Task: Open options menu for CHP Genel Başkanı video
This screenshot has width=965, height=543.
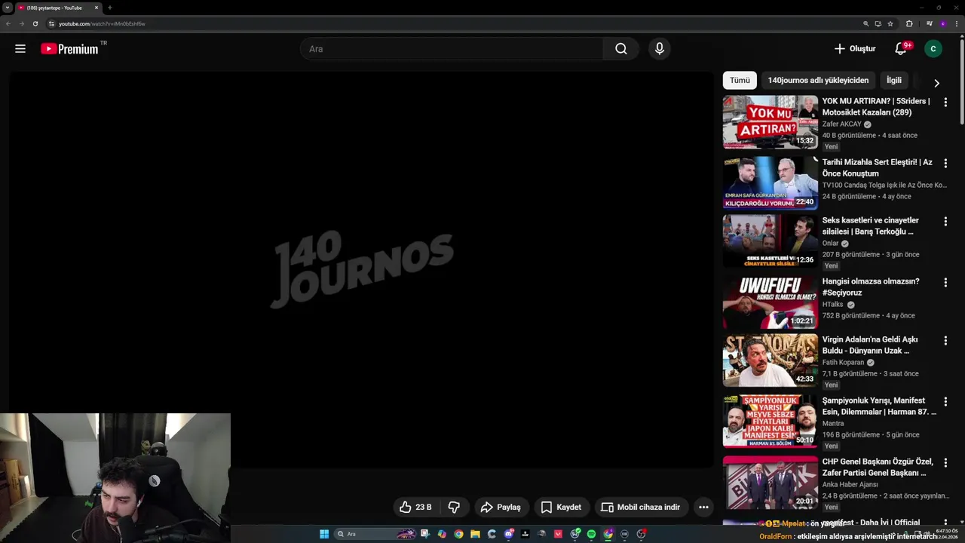Action: pos(945,462)
